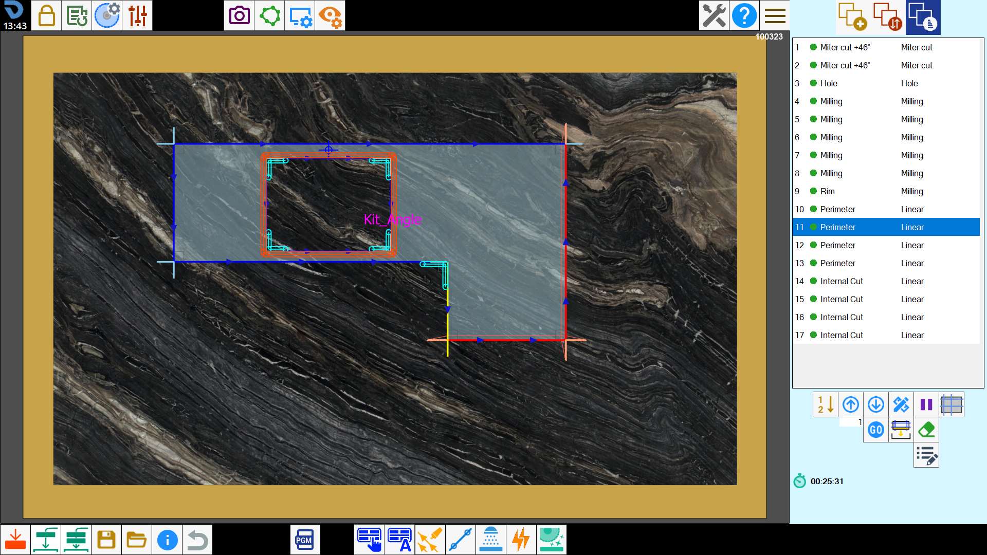Image resolution: width=987 pixels, height=555 pixels.
Task: Click the Kit_Angle label on slab
Action: click(393, 219)
